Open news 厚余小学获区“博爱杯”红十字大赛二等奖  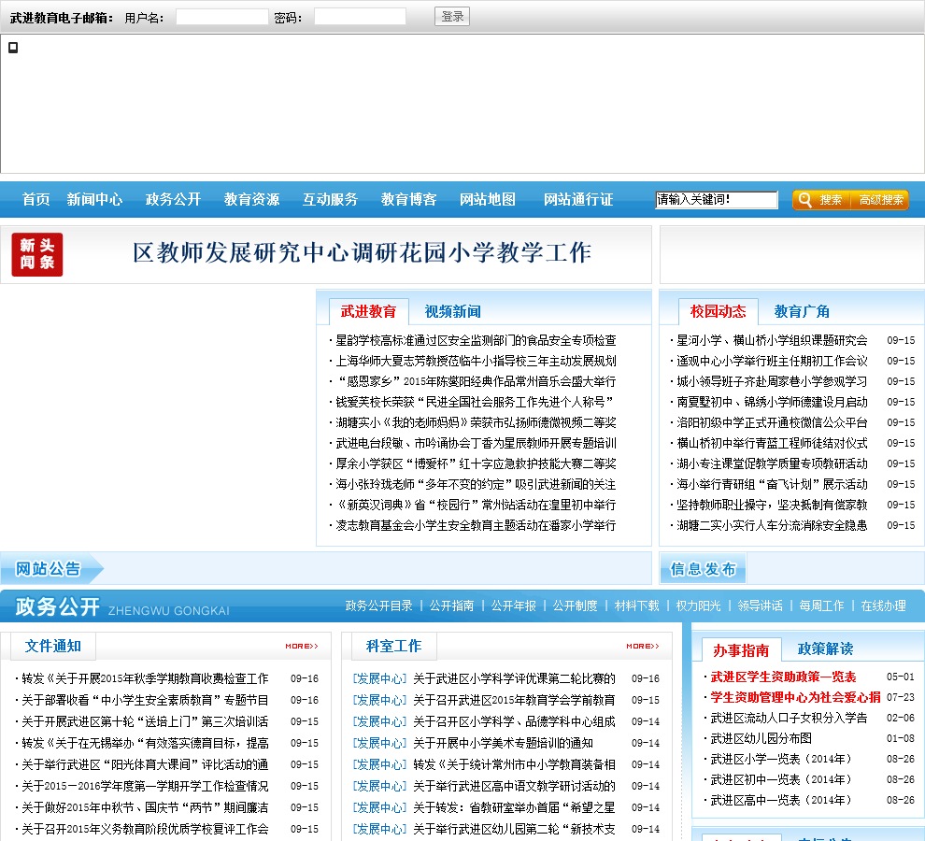coord(476,463)
